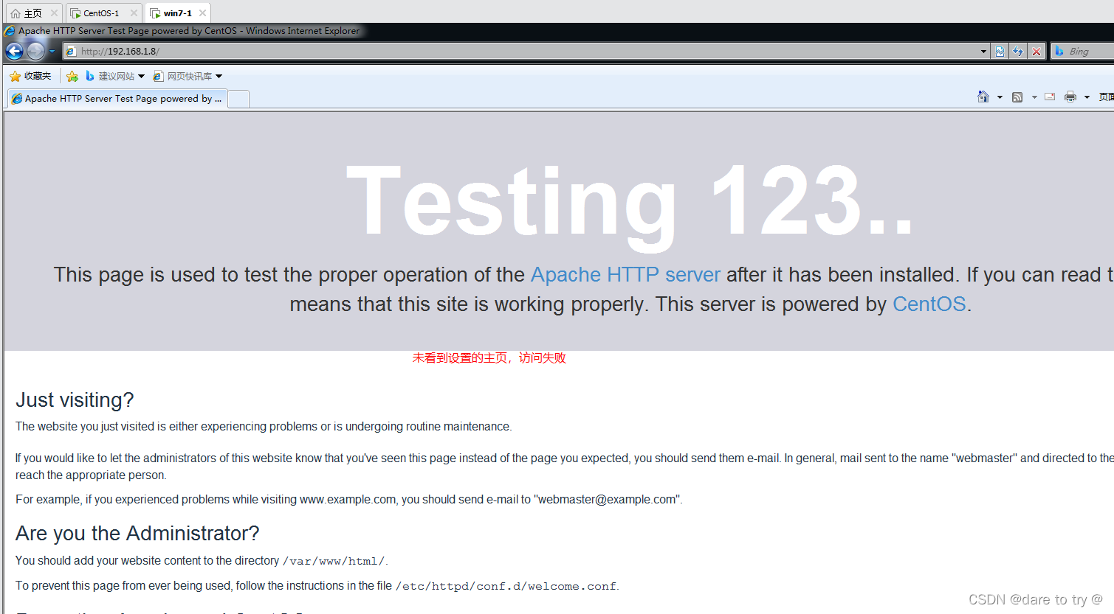Open the 建议网站 suggested sites dropdown
The image size is (1114, 614).
115,76
